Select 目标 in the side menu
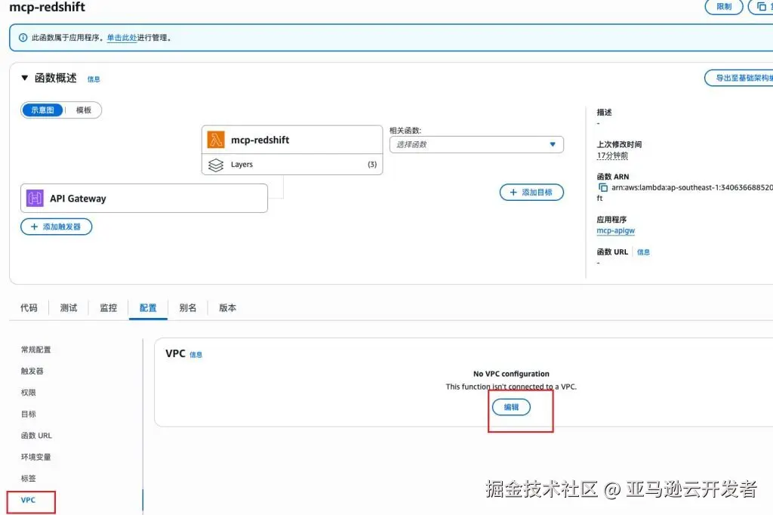The height and width of the screenshot is (515, 773). (28, 414)
